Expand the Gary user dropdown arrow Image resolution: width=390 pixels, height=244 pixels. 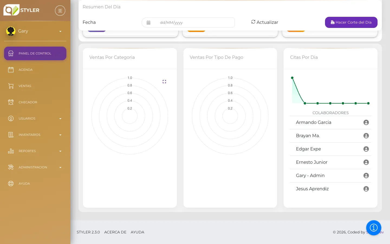tap(60, 31)
